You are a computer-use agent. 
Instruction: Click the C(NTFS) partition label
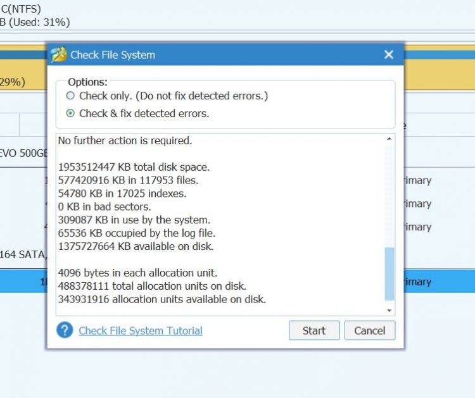(x=22, y=8)
